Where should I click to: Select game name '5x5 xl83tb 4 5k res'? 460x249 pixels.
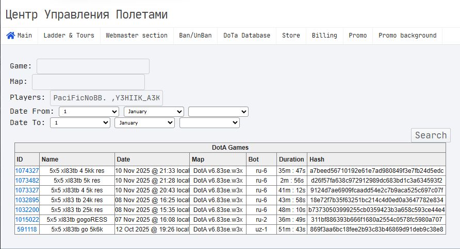coord(77,190)
